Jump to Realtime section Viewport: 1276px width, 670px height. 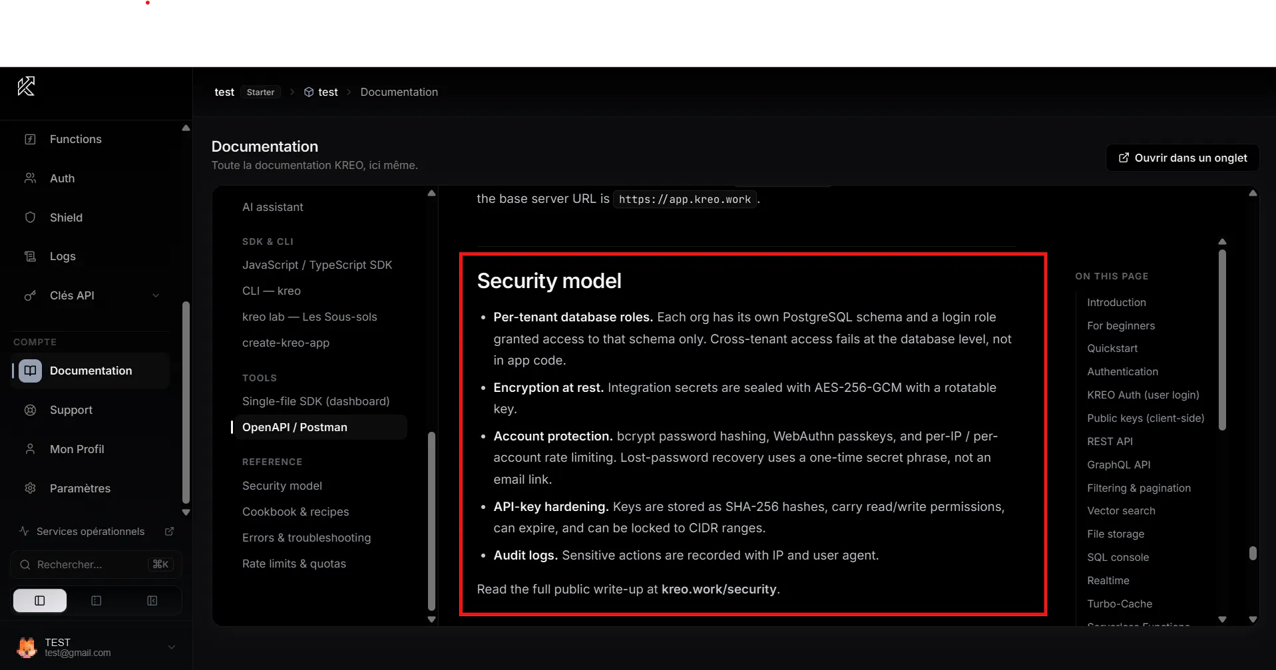coord(1108,581)
